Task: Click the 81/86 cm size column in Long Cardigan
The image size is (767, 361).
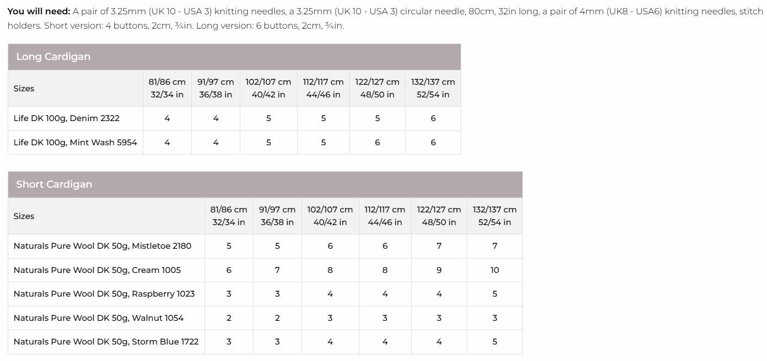Action: point(167,88)
